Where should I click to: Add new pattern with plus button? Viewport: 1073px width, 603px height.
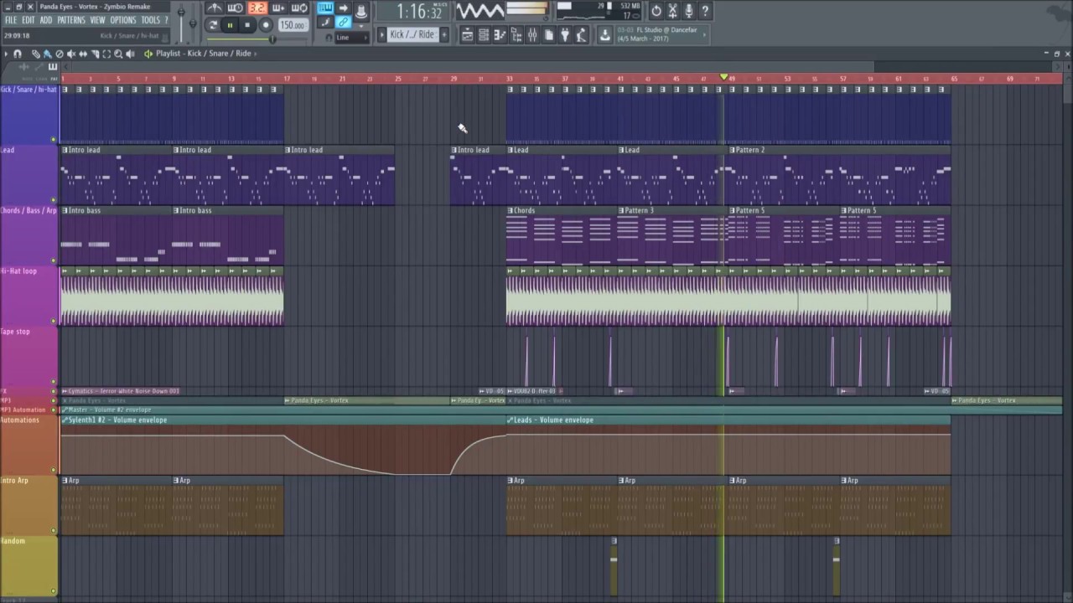pos(444,34)
